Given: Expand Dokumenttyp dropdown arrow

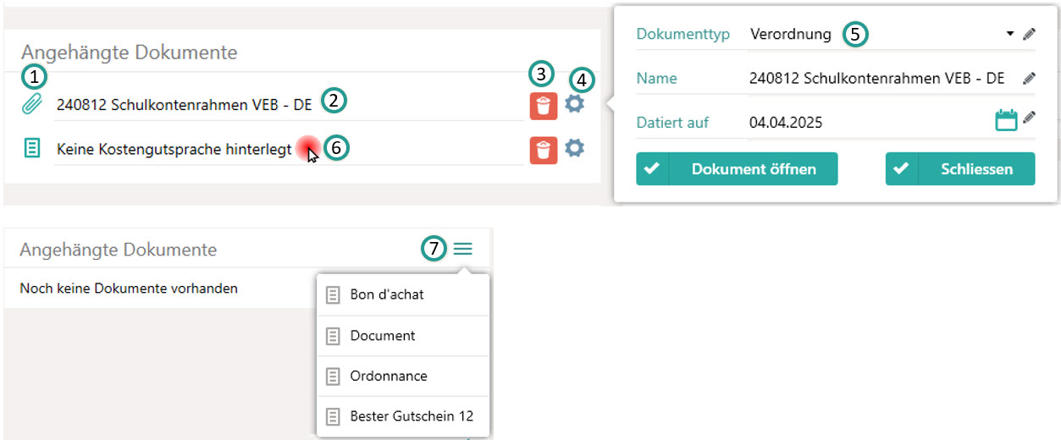Looking at the screenshot, I should (x=1010, y=34).
